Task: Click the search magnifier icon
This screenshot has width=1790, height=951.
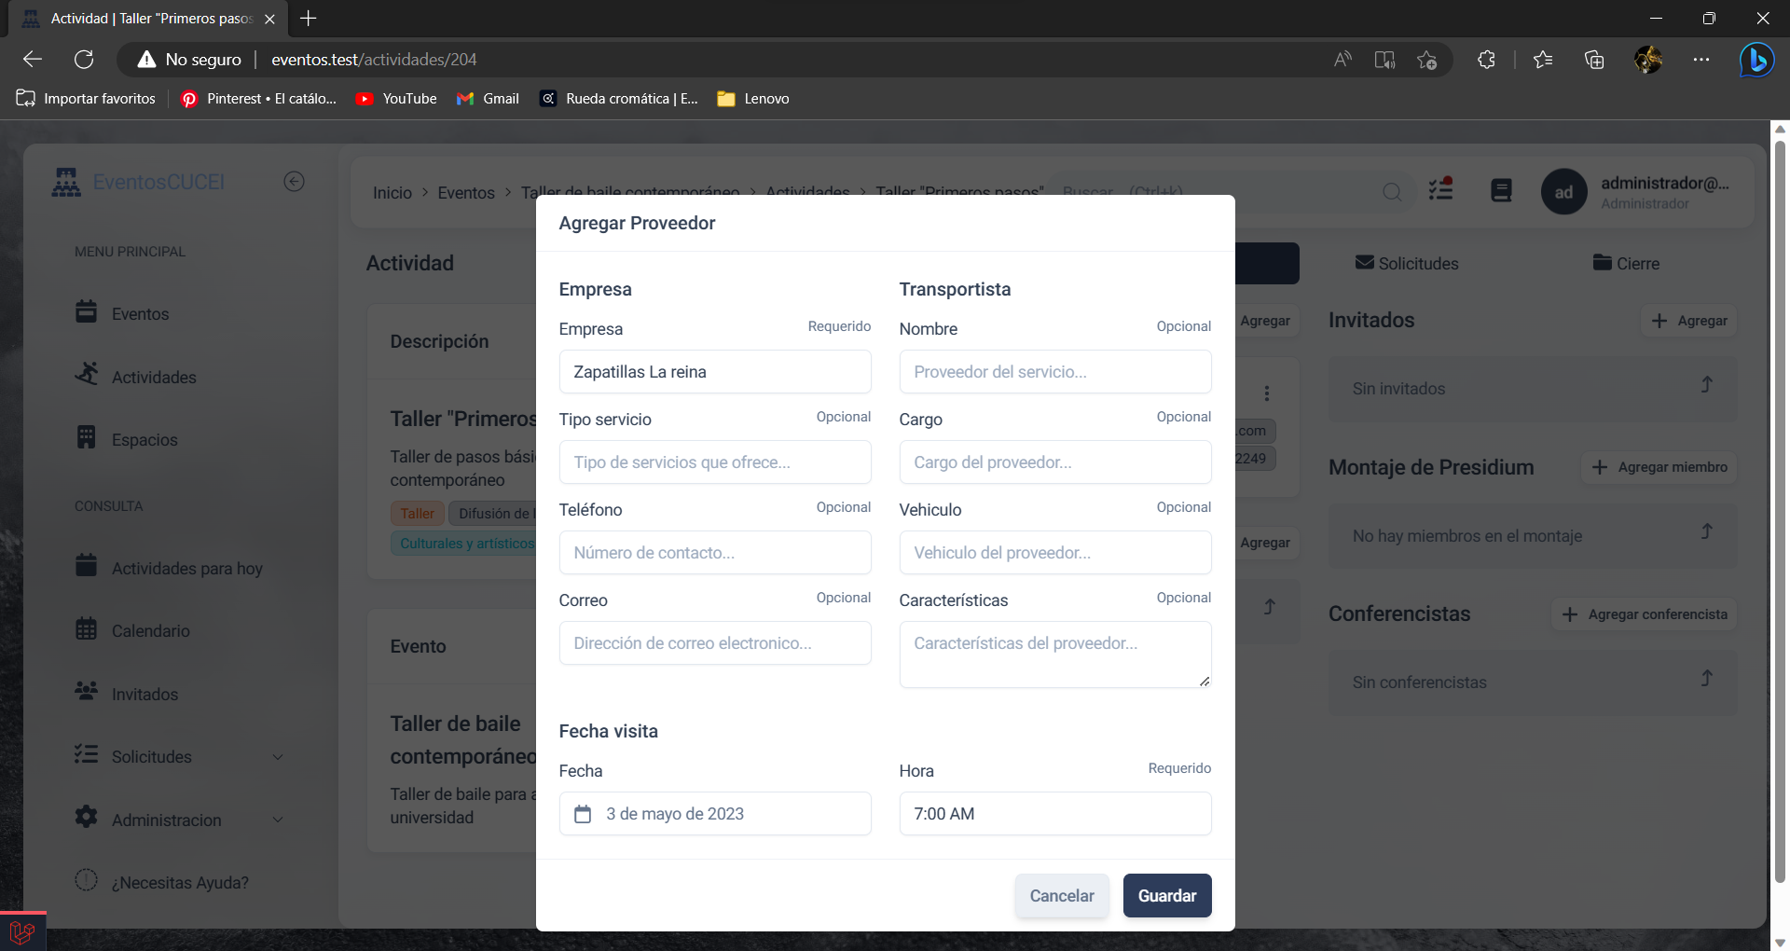Action: [x=1392, y=192]
